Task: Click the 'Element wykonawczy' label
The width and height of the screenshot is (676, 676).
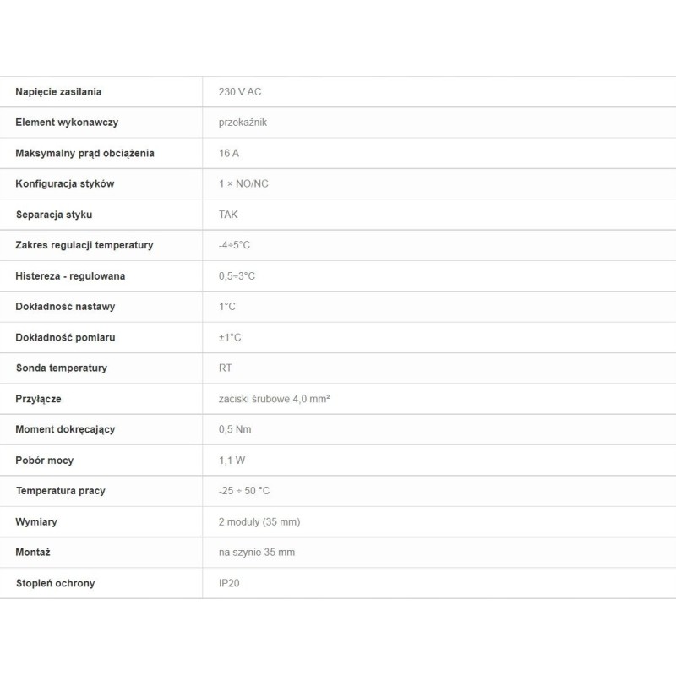Action: click(67, 123)
